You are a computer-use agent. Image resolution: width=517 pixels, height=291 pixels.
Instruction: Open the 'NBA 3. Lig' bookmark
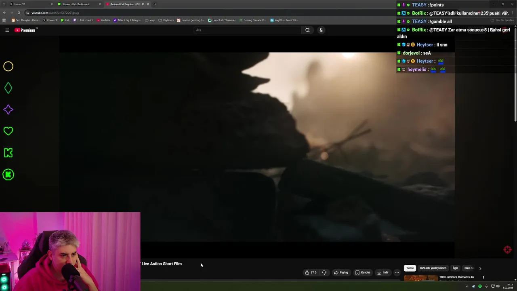click(x=128, y=20)
